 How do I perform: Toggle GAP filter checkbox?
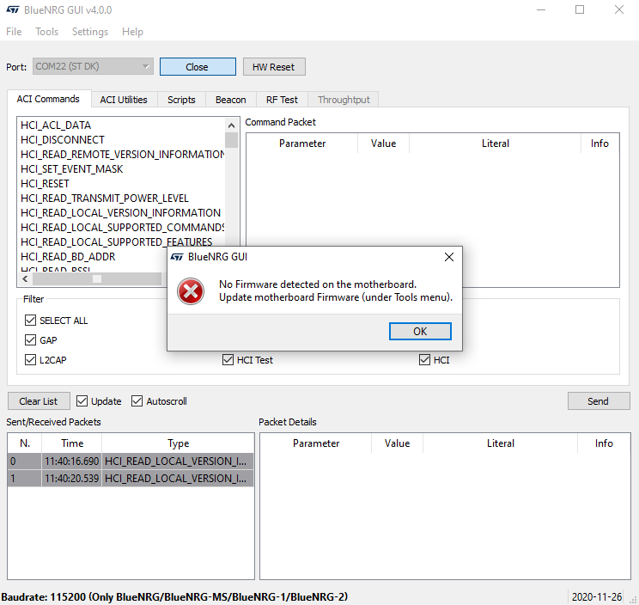31,340
